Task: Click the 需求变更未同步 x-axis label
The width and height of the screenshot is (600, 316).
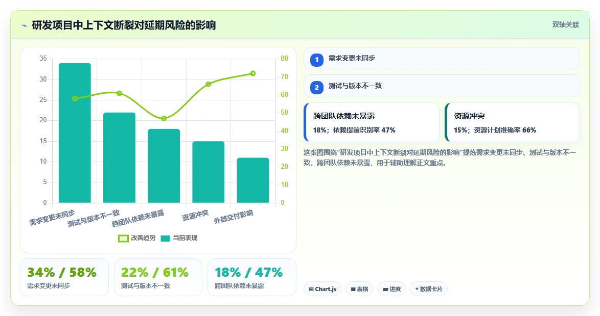Action: click(52, 218)
